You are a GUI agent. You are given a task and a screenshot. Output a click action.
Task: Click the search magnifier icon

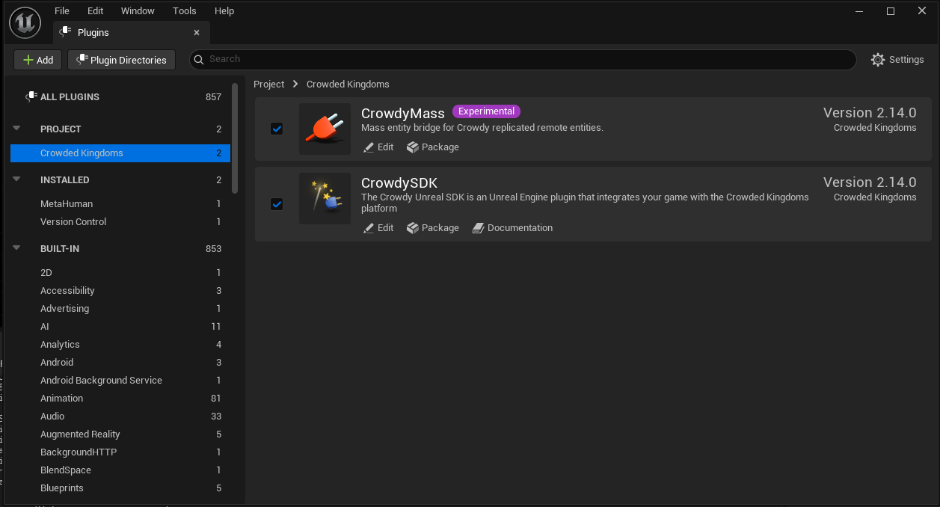point(198,59)
